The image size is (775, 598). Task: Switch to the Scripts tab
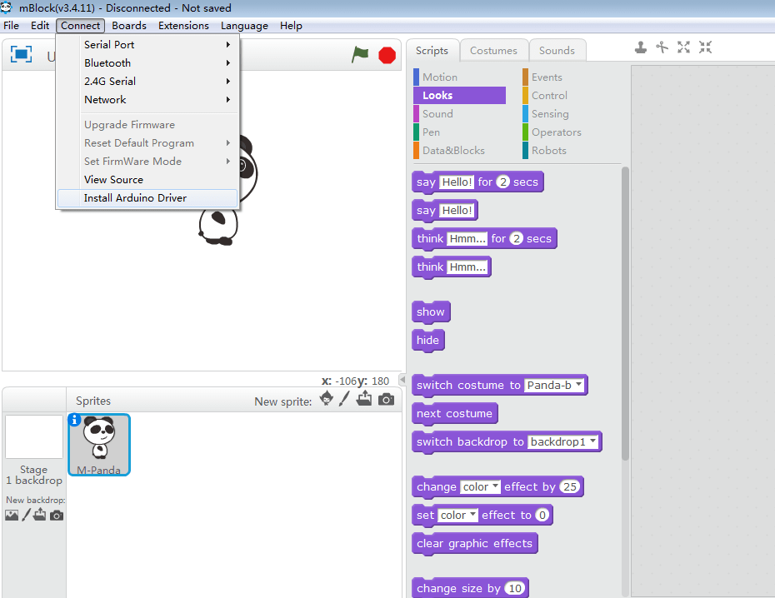pyautogui.click(x=432, y=50)
